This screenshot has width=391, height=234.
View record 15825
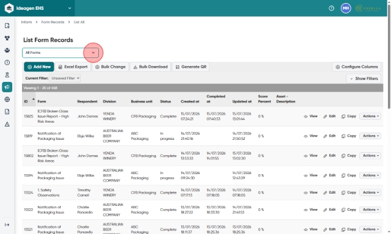pos(310,116)
